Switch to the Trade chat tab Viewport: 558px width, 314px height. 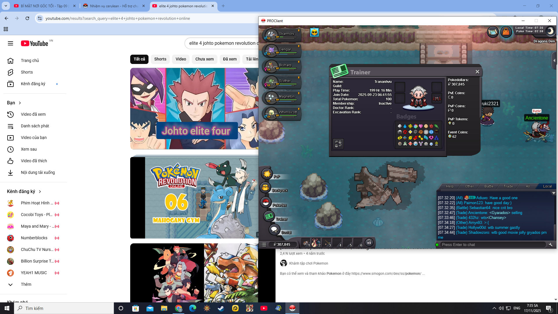pyautogui.click(x=508, y=186)
